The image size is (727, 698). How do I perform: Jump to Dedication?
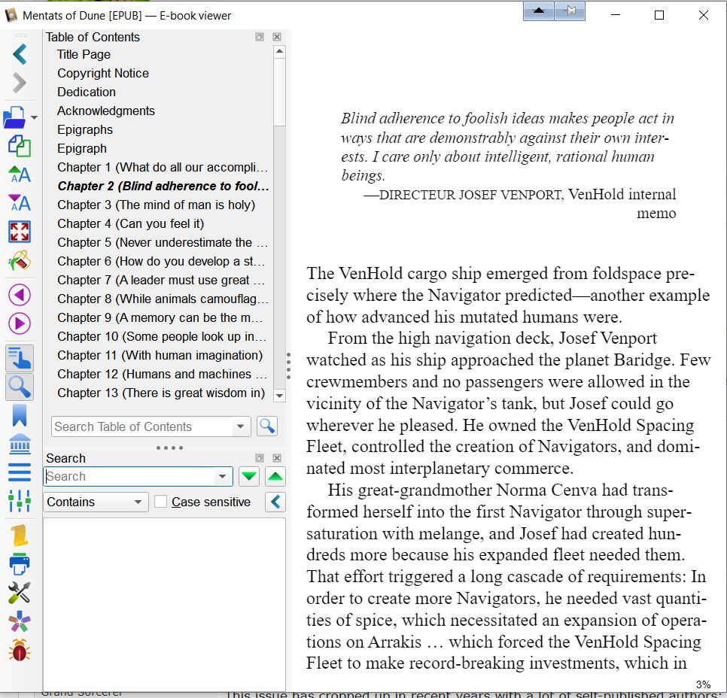coord(87,93)
